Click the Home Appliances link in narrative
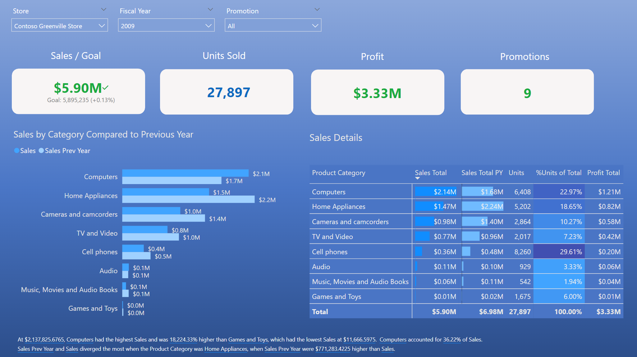The image size is (637, 357). 226,349
